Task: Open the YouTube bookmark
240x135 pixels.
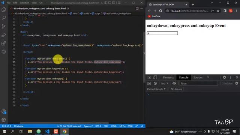Action: pos(154,16)
